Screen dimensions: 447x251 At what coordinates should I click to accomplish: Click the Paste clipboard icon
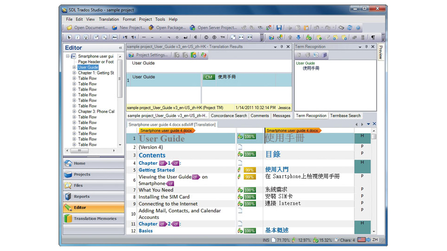(x=306, y=27)
